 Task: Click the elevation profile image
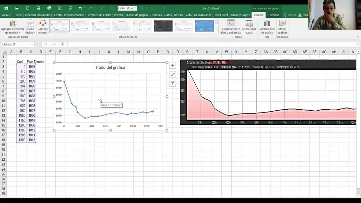click(x=268, y=92)
